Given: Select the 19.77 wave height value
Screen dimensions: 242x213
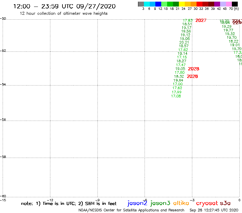Looking at the screenshot, I should tap(228, 30).
